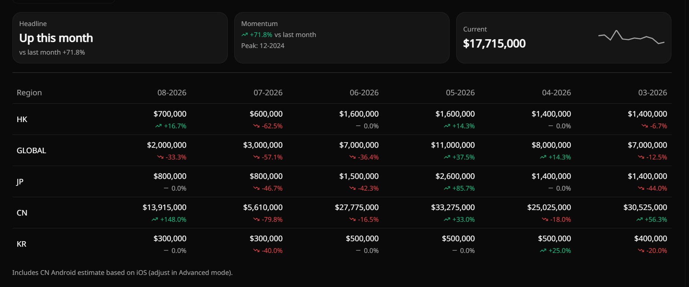This screenshot has height=287, width=689.
Task: Select the 05-2026 column header
Action: [x=460, y=93]
